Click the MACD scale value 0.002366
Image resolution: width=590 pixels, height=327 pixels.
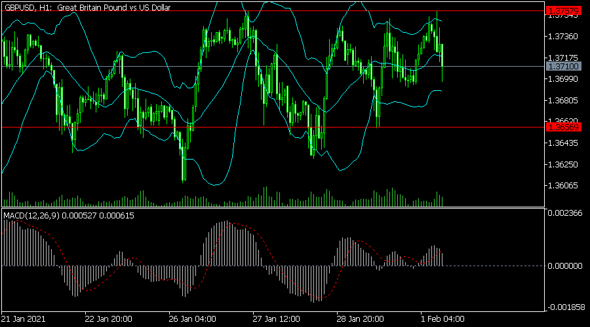564,214
